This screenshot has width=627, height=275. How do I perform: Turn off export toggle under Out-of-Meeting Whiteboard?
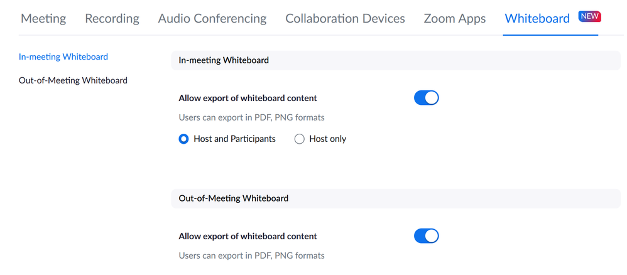(x=426, y=236)
